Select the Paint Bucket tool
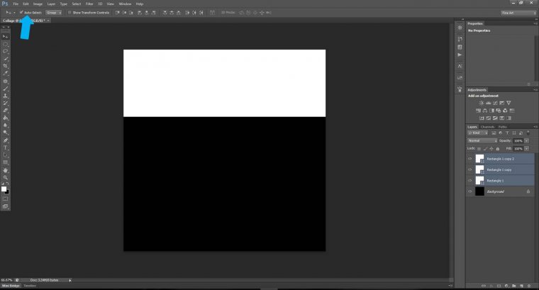 (5, 118)
